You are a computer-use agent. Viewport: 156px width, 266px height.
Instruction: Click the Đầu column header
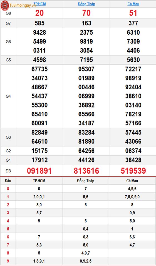click(x=8, y=181)
